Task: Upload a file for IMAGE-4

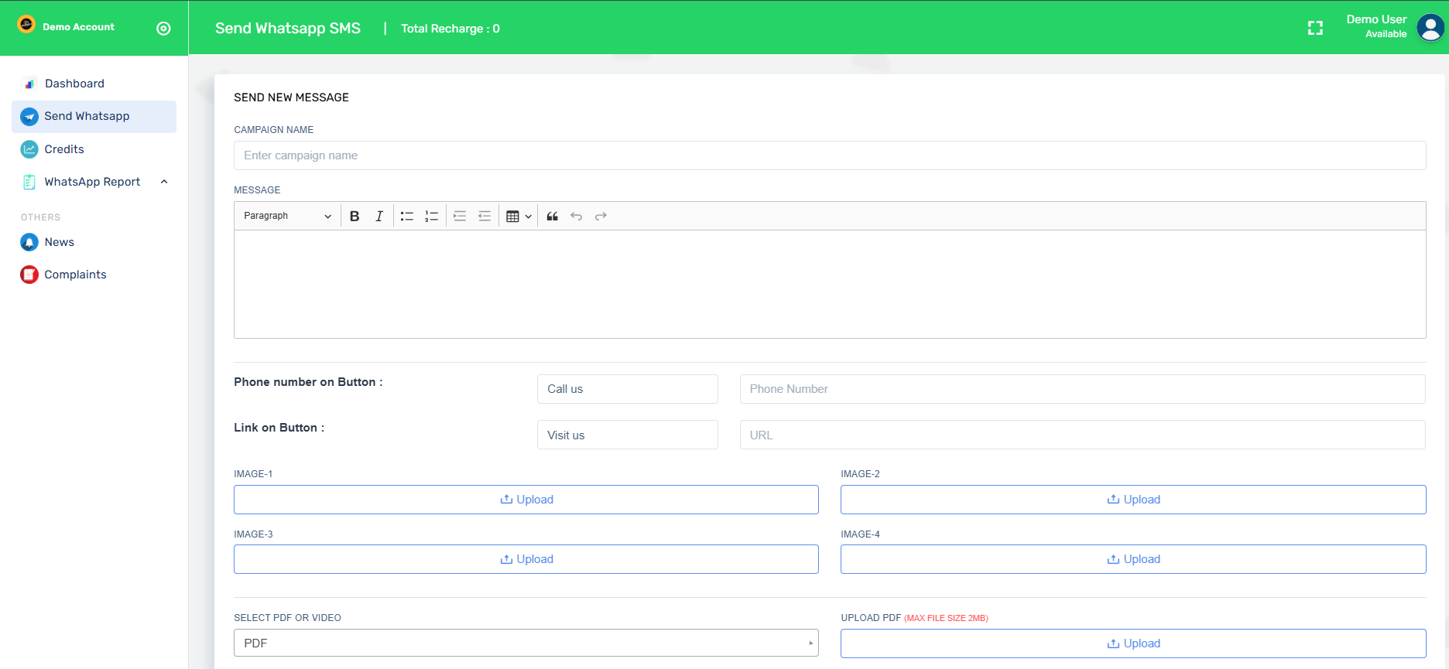Action: coord(1133,559)
